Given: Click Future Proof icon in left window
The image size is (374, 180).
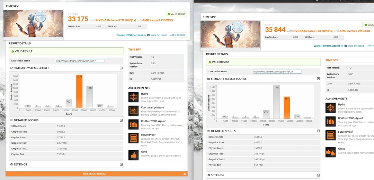Looking at the screenshot, I should tap(133, 138).
